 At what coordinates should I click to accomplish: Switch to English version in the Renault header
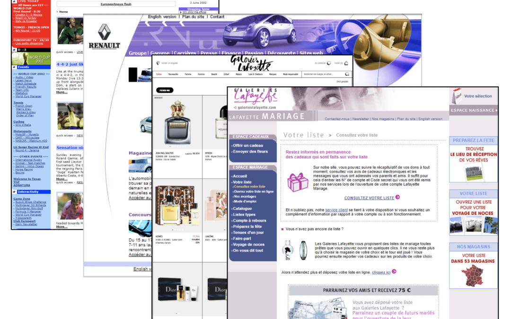162,17
